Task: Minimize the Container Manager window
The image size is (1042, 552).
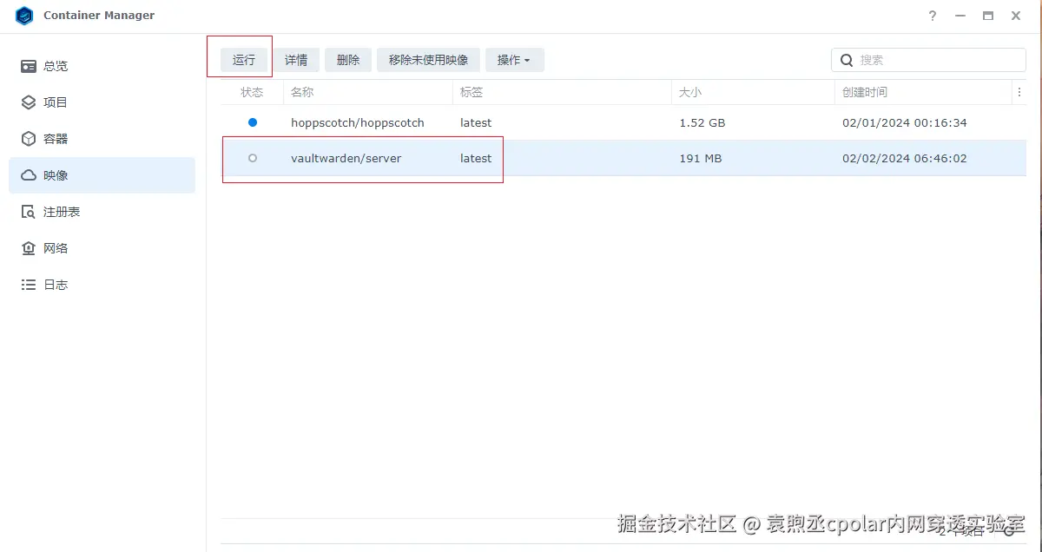Action: point(960,16)
